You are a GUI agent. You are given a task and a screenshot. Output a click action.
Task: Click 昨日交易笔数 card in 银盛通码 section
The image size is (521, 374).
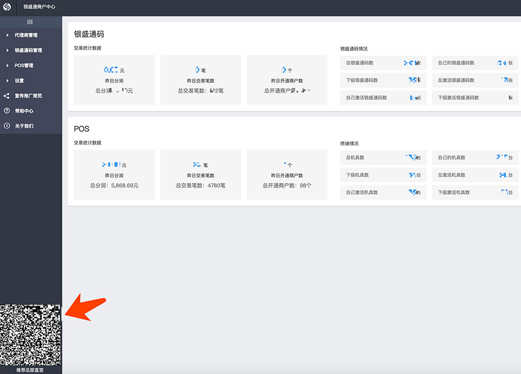pyautogui.click(x=201, y=80)
